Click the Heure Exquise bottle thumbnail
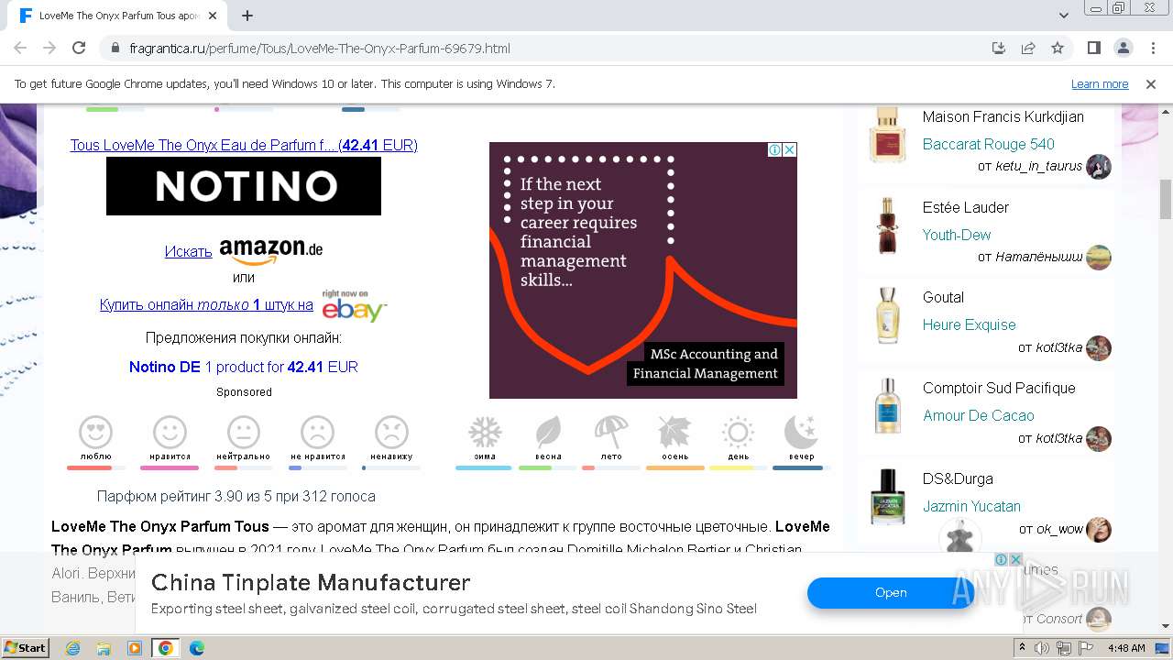Viewport: 1173px width, 660px height. click(887, 316)
